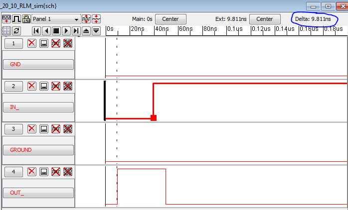348x210 pixels.
Task: Remove all signals from panel 2
Action: click(x=68, y=86)
